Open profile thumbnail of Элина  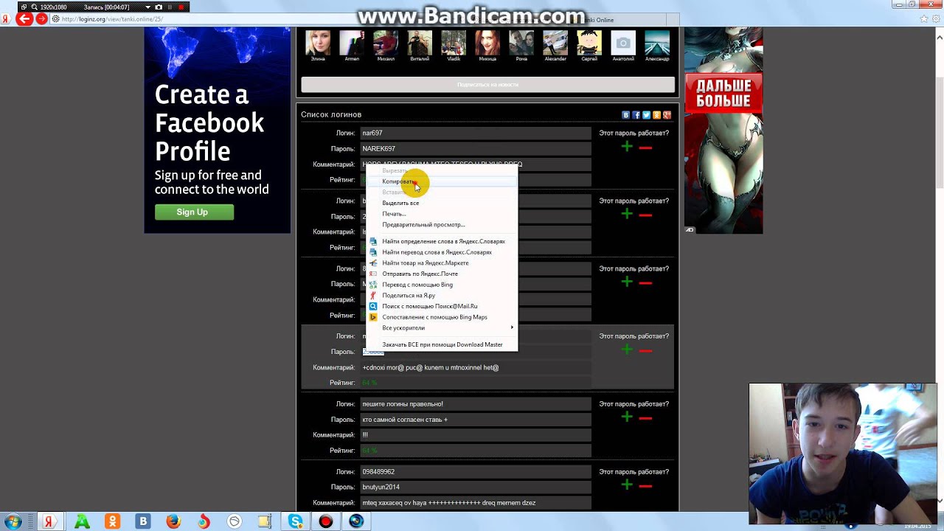318,43
